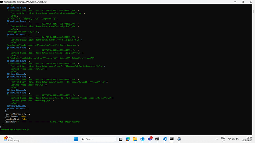Click the active cmd.exe taskbar icon
The image size is (255, 143).
172,139
